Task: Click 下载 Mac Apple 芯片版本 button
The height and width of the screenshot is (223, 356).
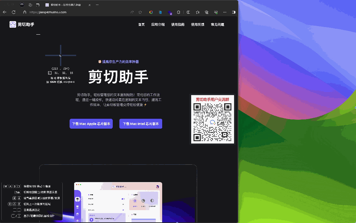Action: coord(91,124)
